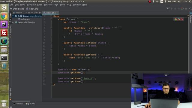Collapse getName function fold marker
Screen dimensions: 192x108
pyautogui.click(x=51, y=55)
